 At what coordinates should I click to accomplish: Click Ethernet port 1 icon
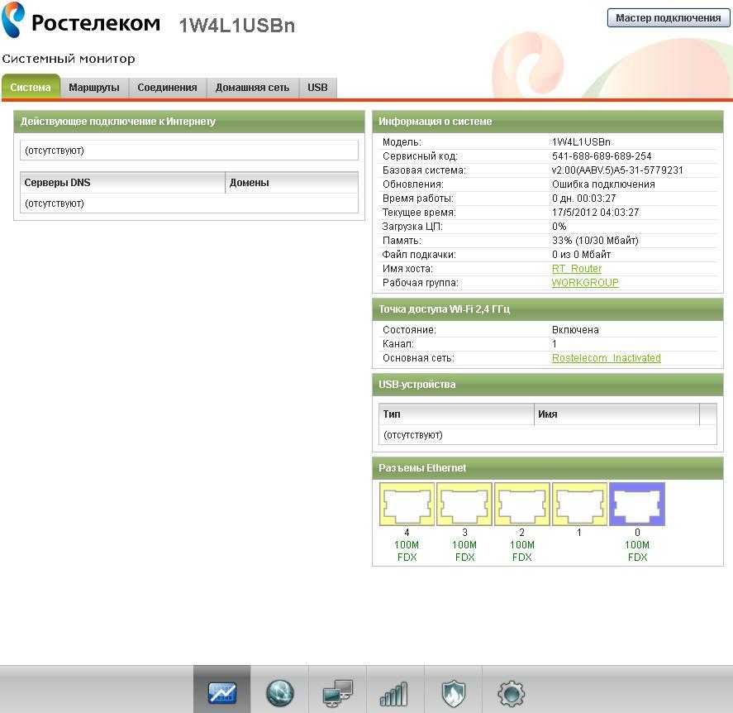tap(579, 504)
